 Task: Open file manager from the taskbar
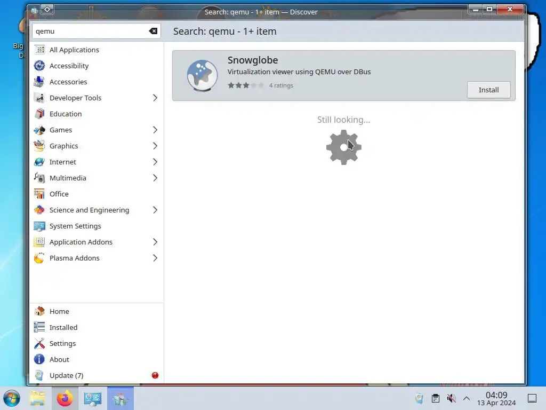(37, 398)
